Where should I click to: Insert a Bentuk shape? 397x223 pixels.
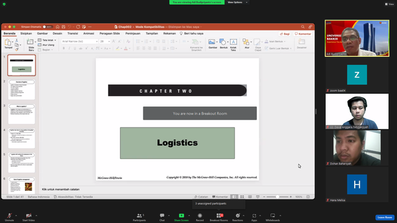coord(223,43)
